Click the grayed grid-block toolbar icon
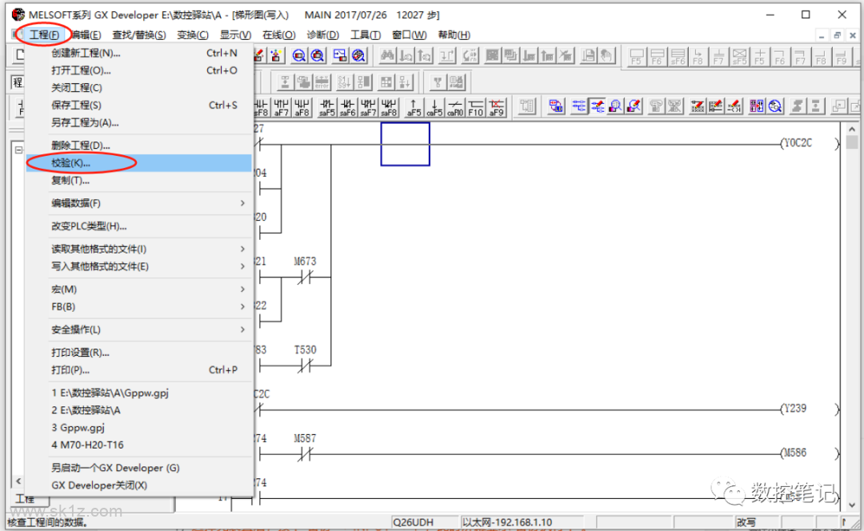This screenshot has height=531, width=864. [386, 82]
